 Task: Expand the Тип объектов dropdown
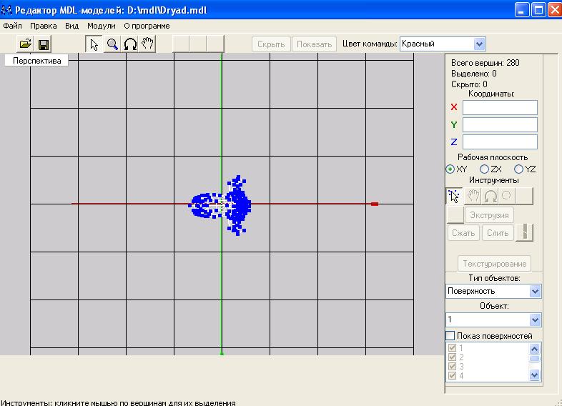coord(535,292)
